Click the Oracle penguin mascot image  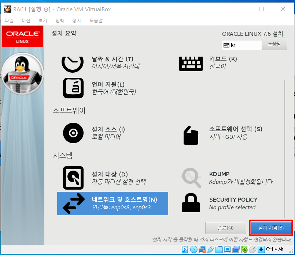(x=23, y=74)
